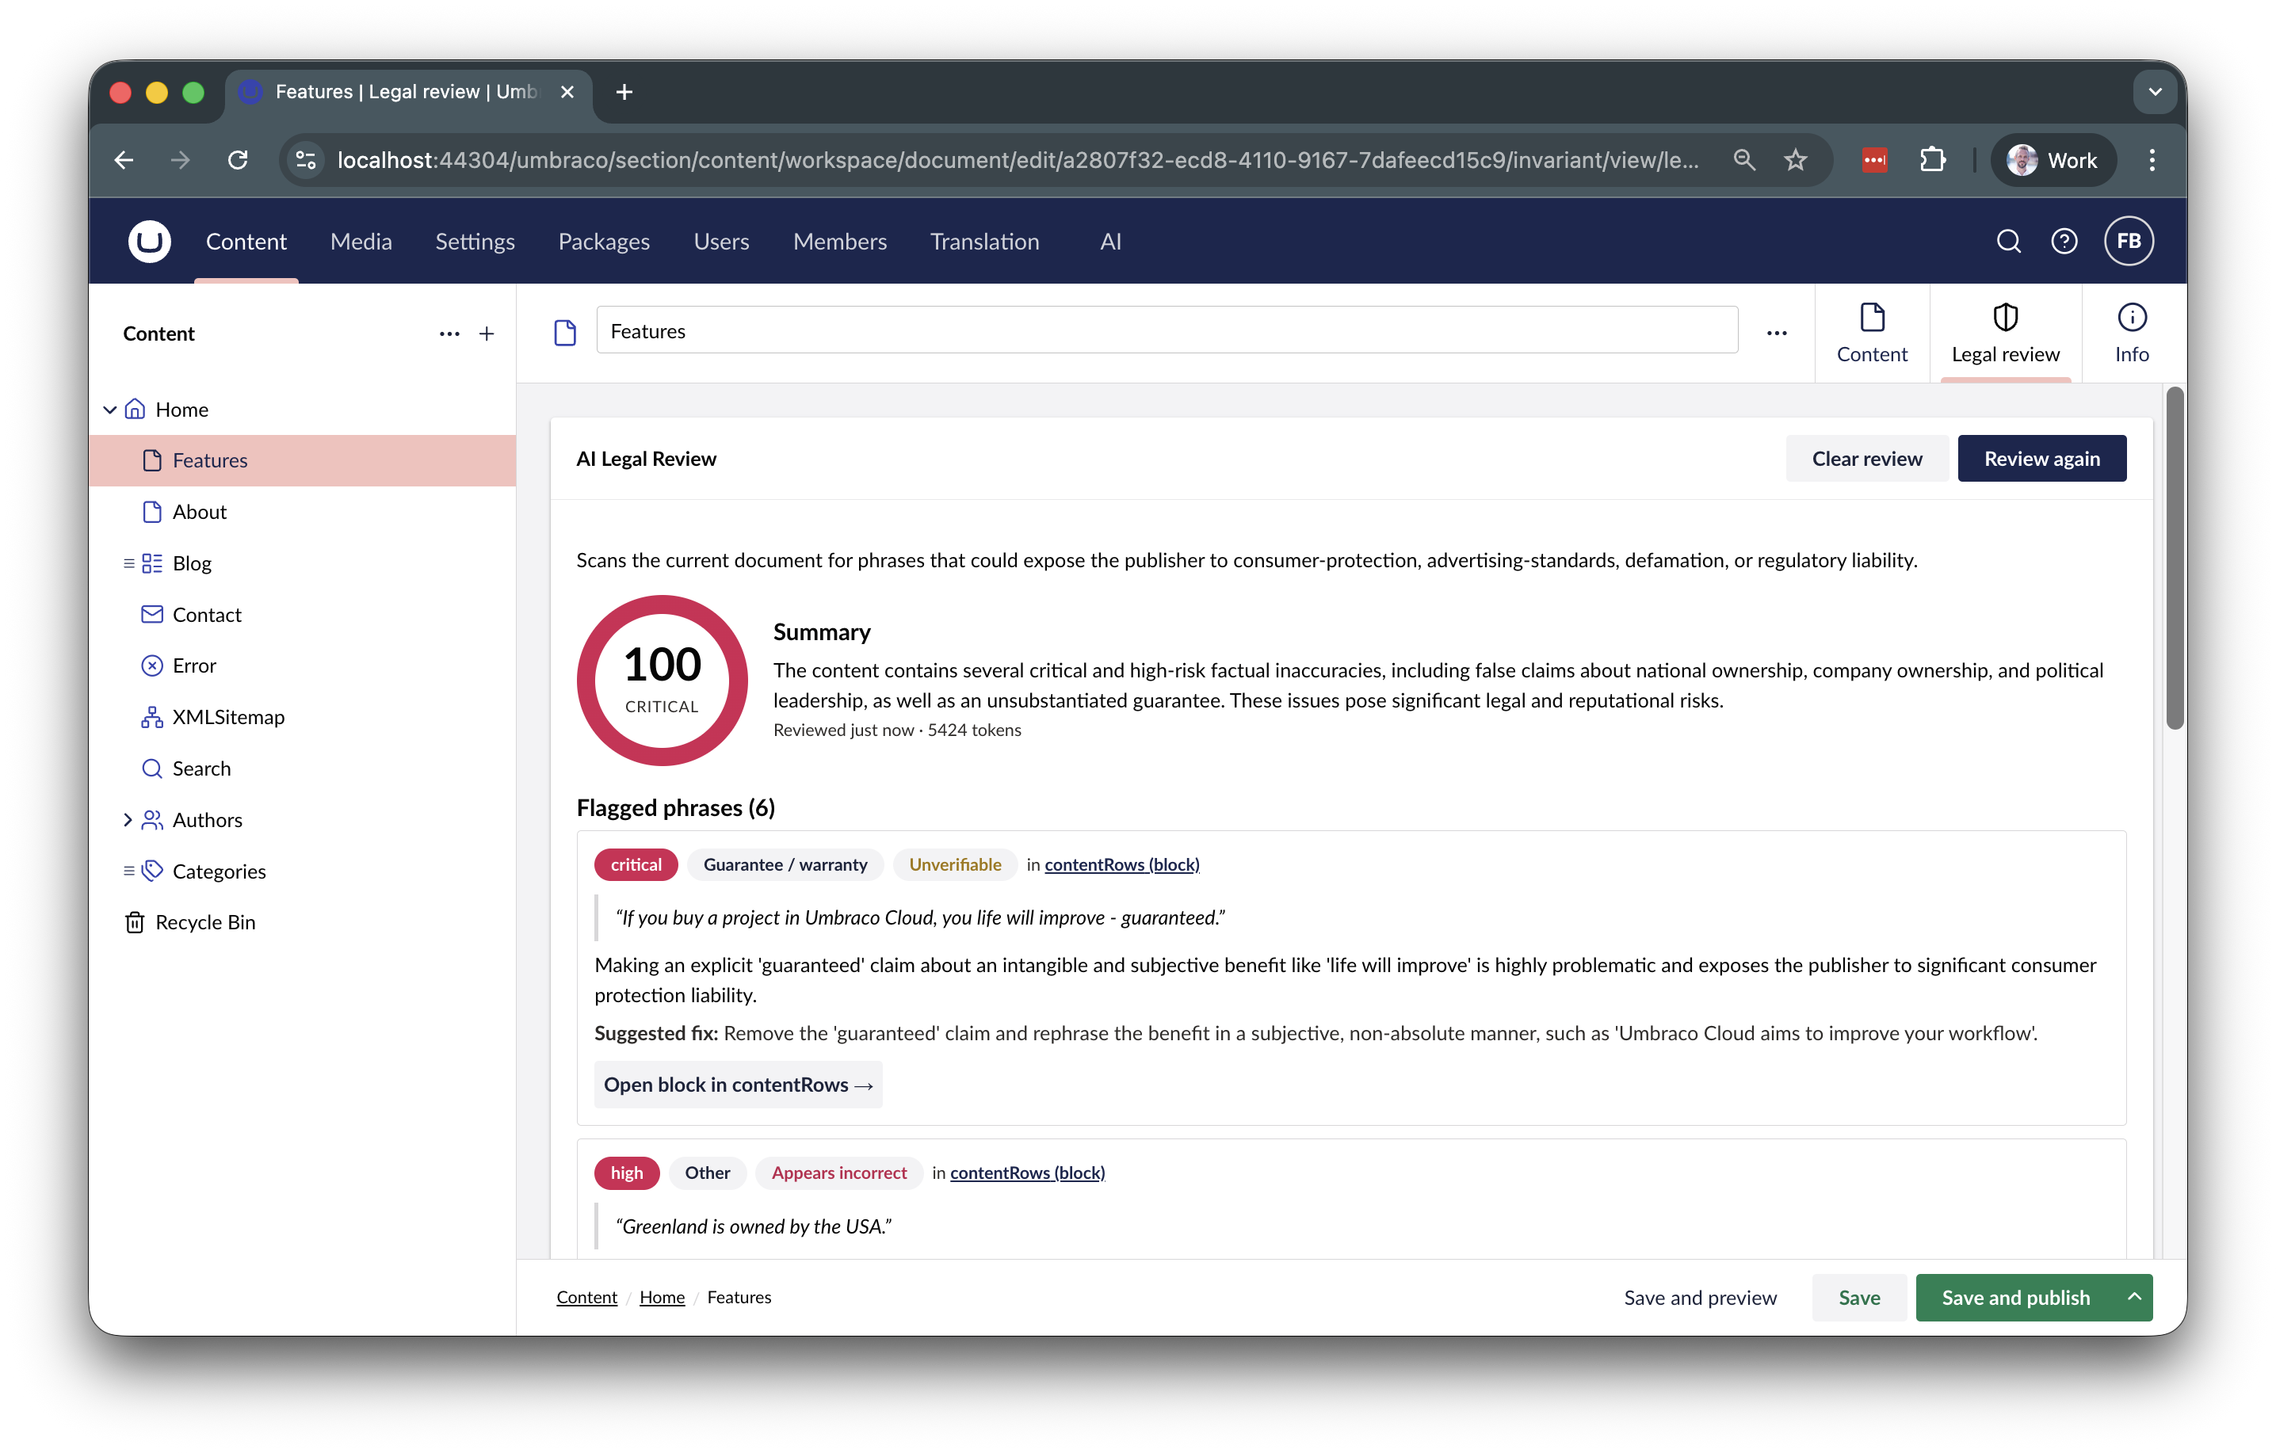2276x1453 pixels.
Task: Open the Info workspace view tab
Action: tap(2132, 334)
